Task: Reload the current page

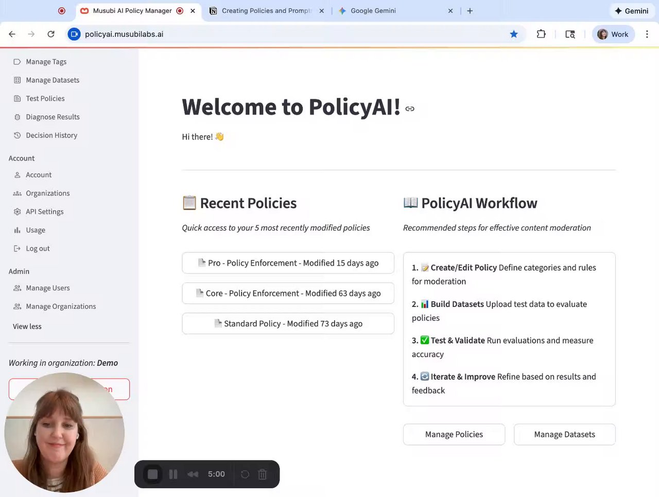Action: pyautogui.click(x=51, y=34)
